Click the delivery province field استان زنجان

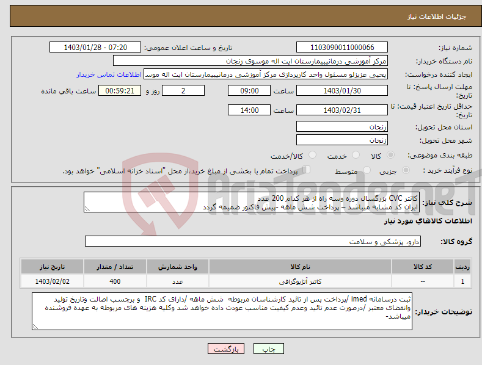tap(342, 126)
